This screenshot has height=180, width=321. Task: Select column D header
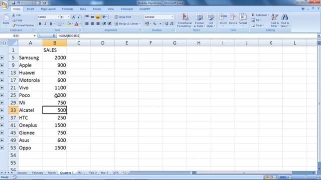103,43
